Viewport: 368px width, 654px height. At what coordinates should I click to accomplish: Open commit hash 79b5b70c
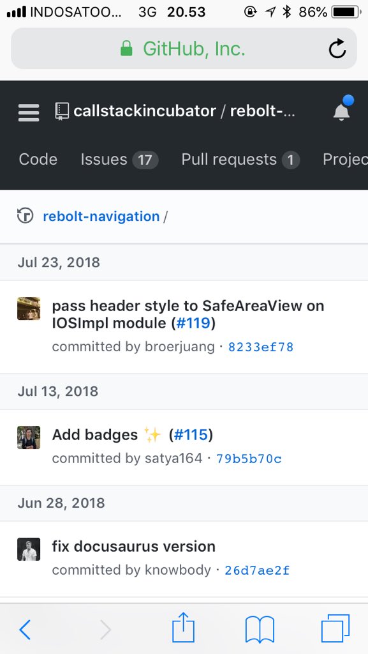pos(249,459)
